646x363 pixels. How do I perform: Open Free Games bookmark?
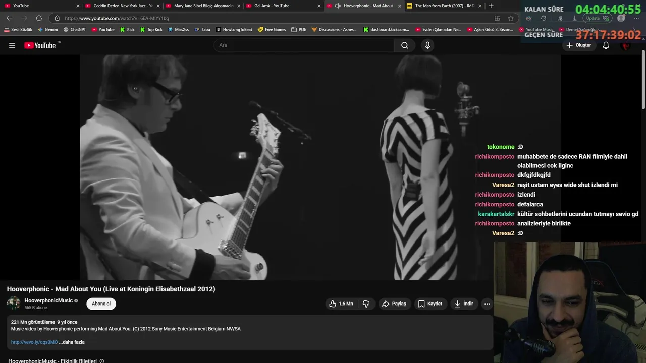tap(272, 30)
